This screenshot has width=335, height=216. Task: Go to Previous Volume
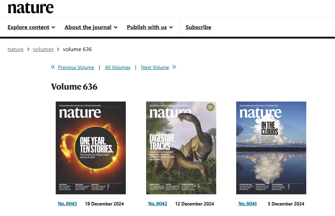coord(76,67)
